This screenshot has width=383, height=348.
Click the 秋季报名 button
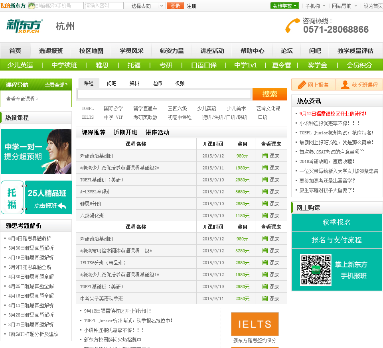337,222
